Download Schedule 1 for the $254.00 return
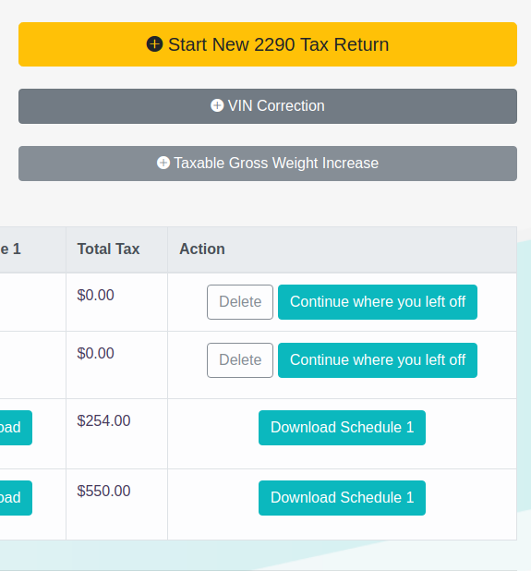This screenshot has width=531, height=571. [x=342, y=428]
